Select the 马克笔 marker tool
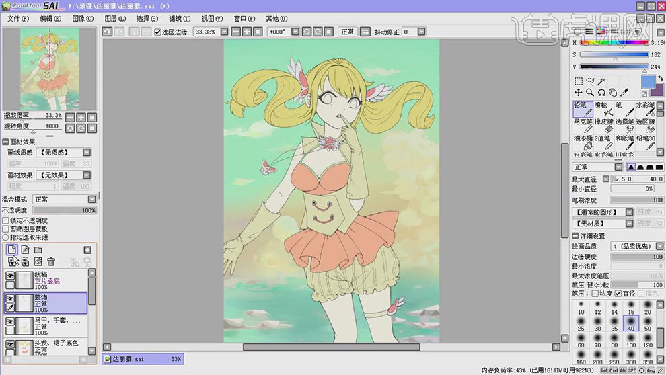The height and width of the screenshot is (375, 666). coord(583,126)
